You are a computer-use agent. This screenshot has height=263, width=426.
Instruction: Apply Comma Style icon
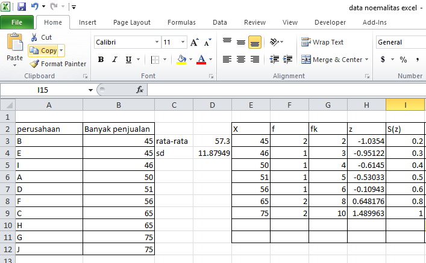418,60
